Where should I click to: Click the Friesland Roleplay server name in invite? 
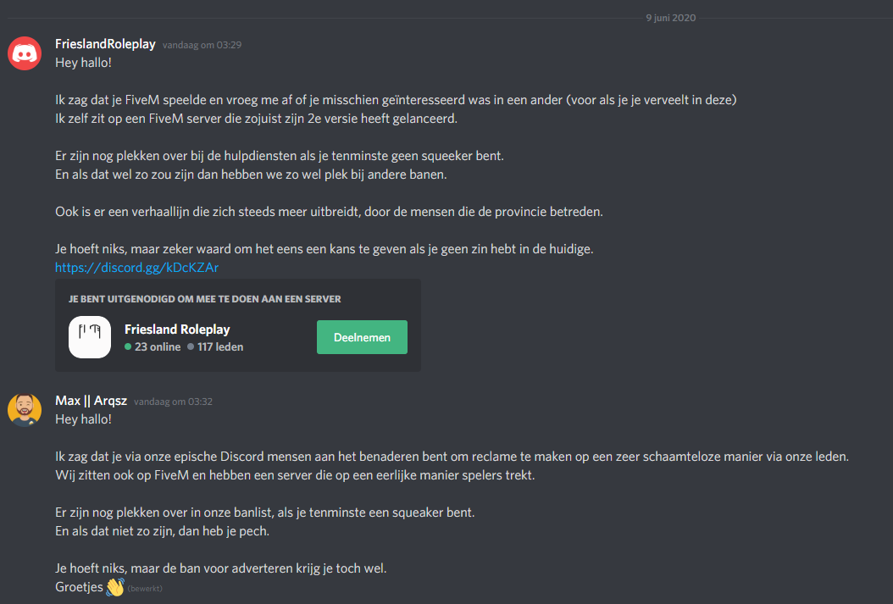point(177,330)
